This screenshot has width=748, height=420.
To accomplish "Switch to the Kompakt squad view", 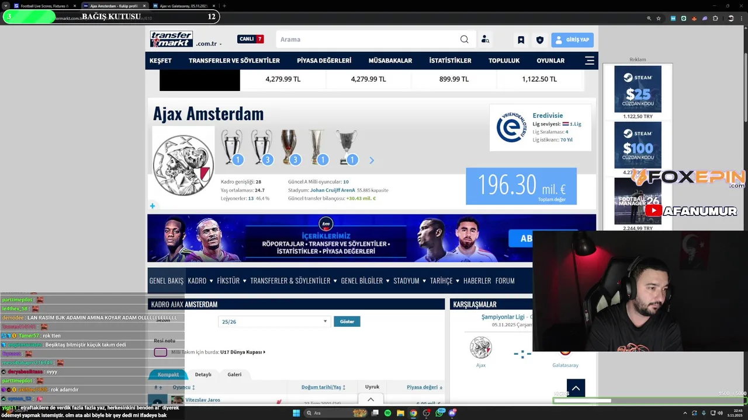I will click(168, 374).
